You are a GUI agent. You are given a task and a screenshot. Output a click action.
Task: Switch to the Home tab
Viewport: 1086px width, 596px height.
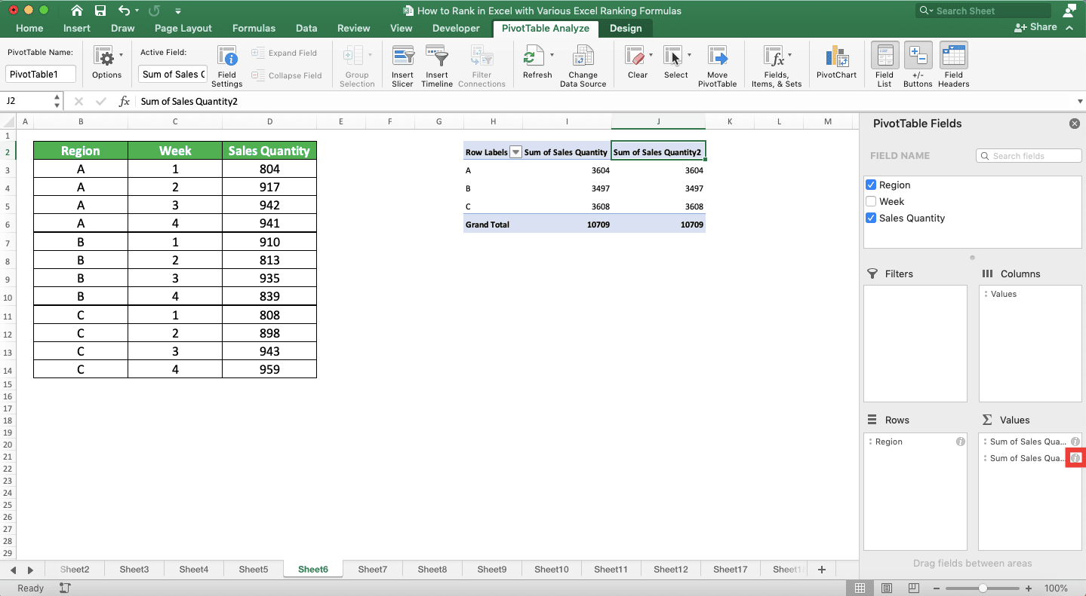click(x=29, y=28)
